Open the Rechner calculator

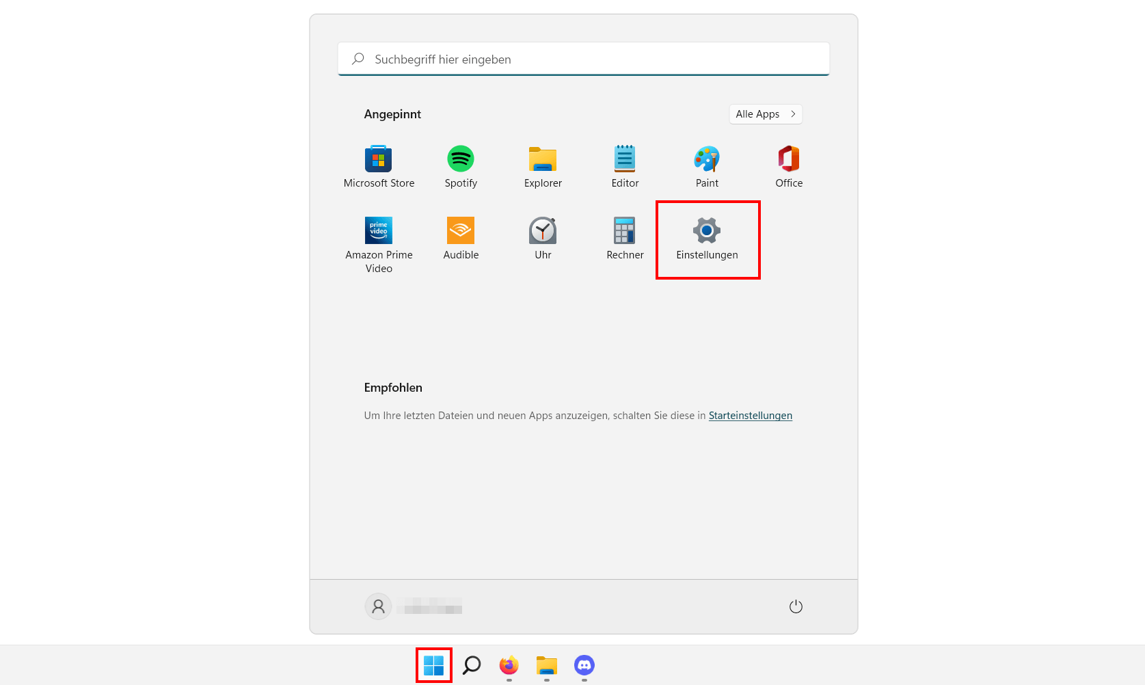[625, 239]
